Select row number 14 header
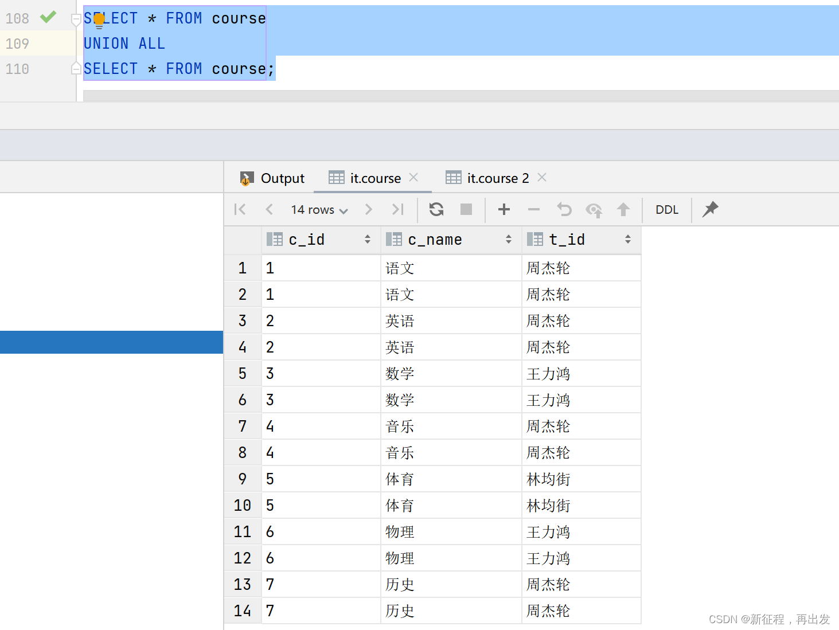The height and width of the screenshot is (630, 839). 243,611
